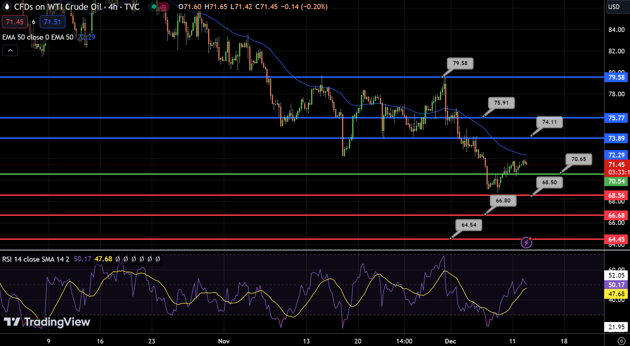Click the 79.58 callout label
The width and height of the screenshot is (630, 346).
[460, 63]
